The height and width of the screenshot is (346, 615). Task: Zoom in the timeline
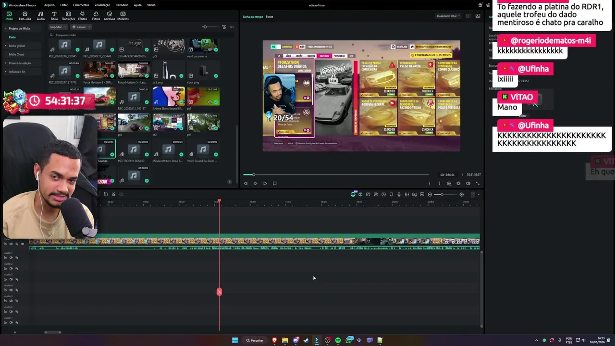tap(461, 195)
